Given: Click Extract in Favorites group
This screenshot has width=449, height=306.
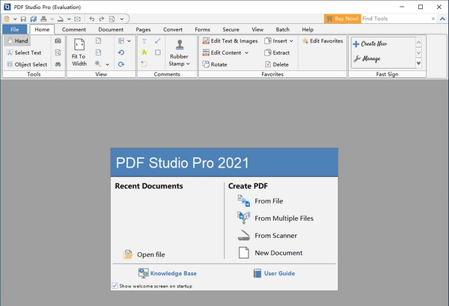Looking at the screenshot, I should pos(277,52).
